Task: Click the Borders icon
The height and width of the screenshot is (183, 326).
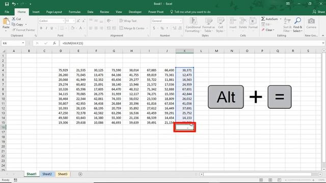Action: coord(62,28)
